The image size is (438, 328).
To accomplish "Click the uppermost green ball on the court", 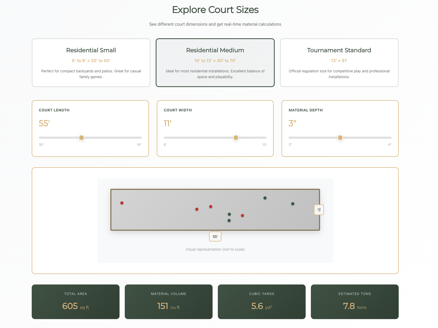I will click(265, 198).
